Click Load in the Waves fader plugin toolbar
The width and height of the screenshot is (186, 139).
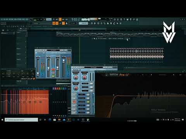tap(62, 50)
